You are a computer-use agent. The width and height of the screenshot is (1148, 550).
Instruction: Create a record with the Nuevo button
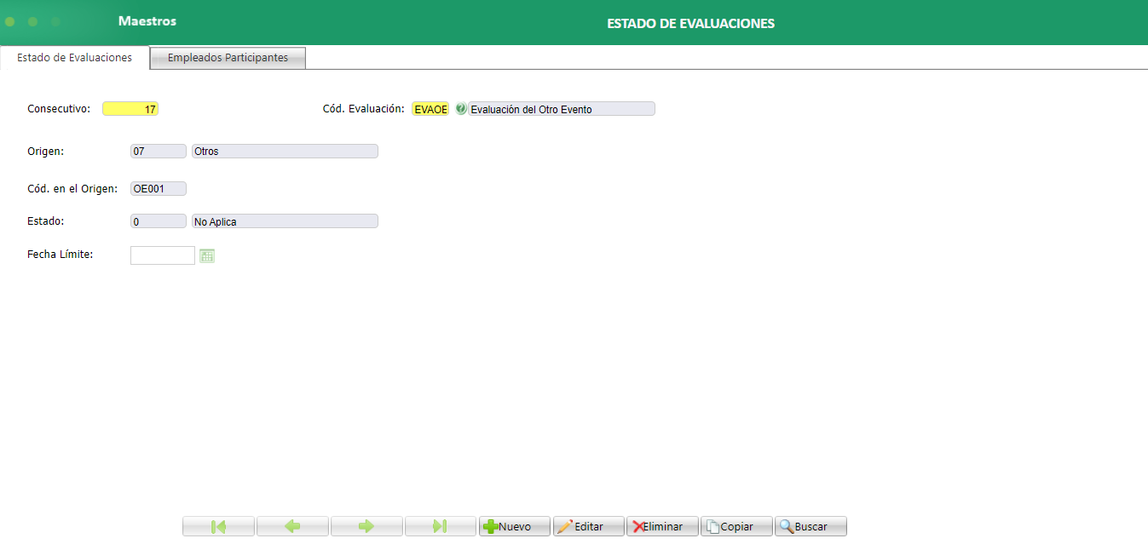point(514,525)
